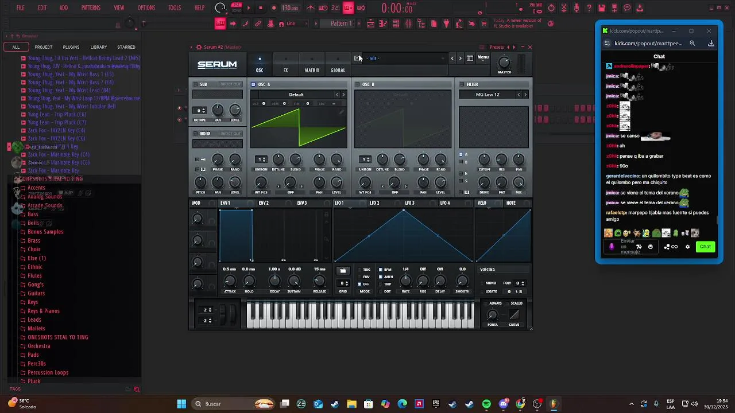
Task: Enable the MONO voicing checkbox
Action: (482, 283)
